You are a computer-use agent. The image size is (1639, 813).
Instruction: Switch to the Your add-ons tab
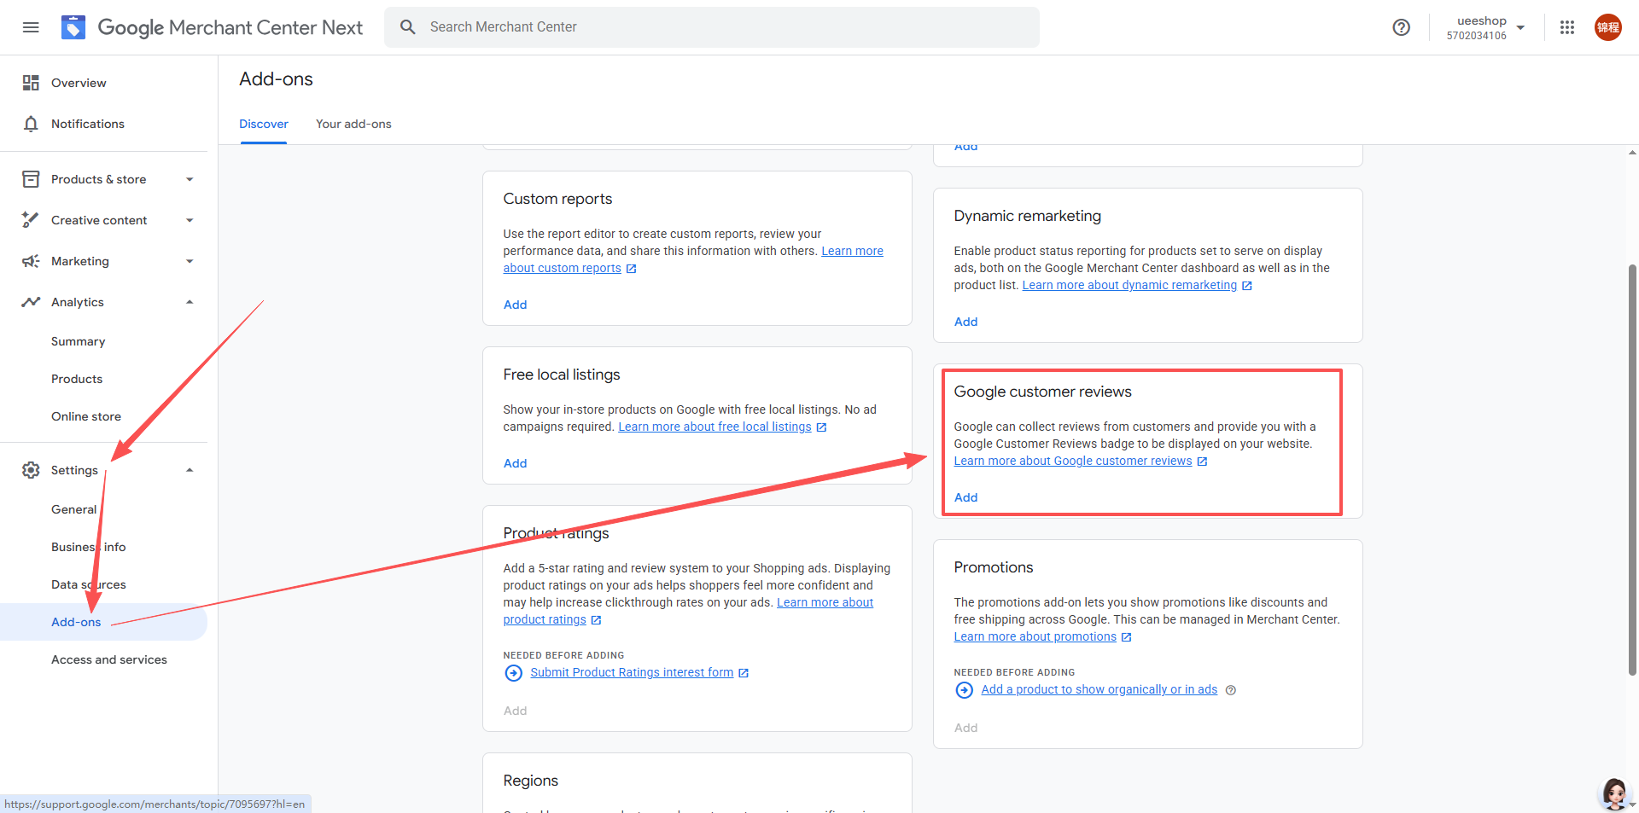pos(353,124)
